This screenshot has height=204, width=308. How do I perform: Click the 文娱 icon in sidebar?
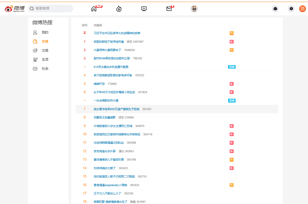pyautogui.click(x=35, y=50)
